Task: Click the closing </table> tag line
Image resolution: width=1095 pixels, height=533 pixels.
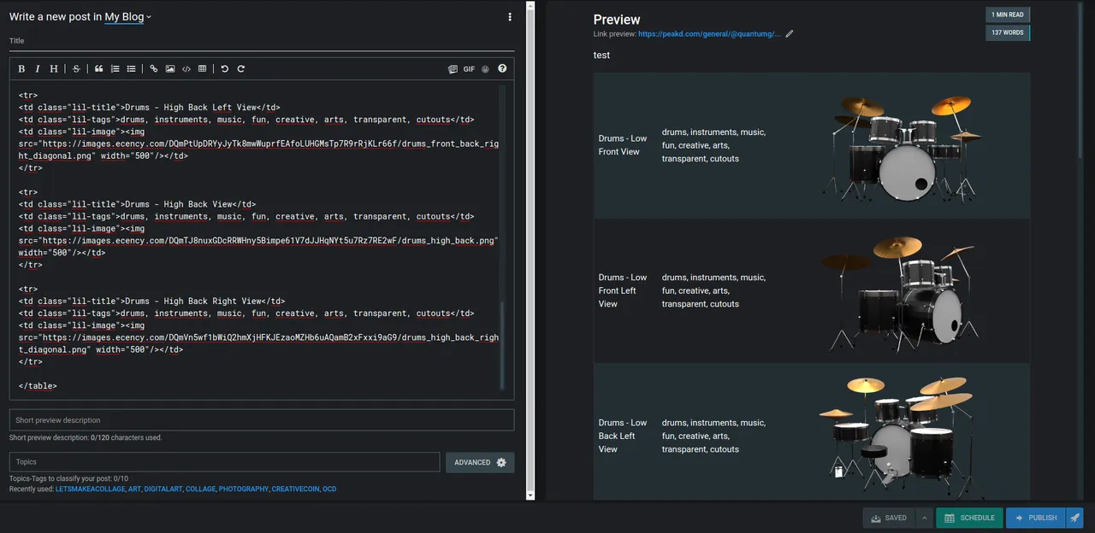Action: 38,386
